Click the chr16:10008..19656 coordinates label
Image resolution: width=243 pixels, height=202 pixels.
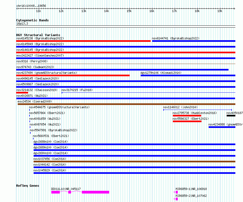[x=31, y=6]
